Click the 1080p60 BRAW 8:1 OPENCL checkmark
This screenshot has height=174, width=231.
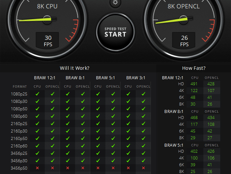pyautogui.click(x=83, y=116)
